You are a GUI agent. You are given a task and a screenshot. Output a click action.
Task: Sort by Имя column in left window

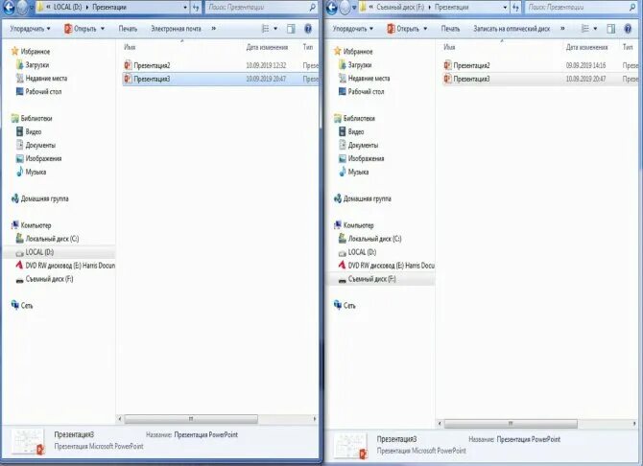point(130,48)
